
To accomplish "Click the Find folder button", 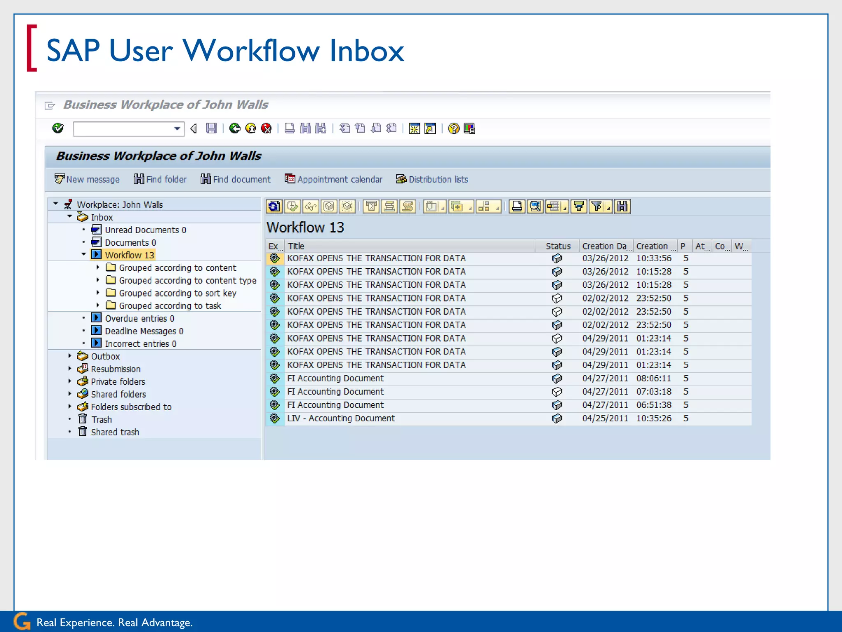I will tap(160, 179).
